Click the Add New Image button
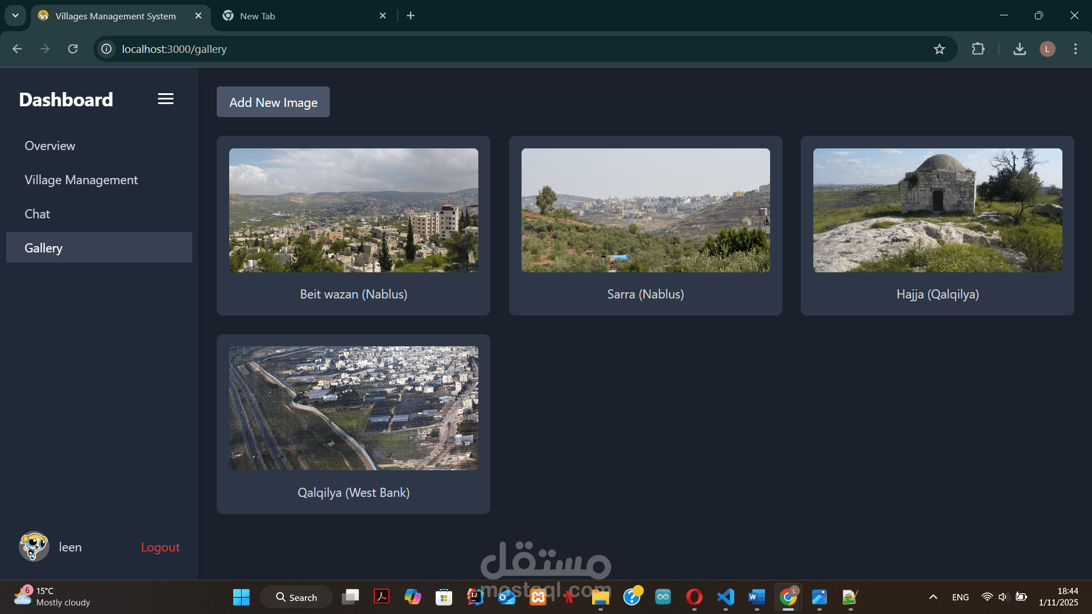The height and width of the screenshot is (614, 1092). coord(273,102)
